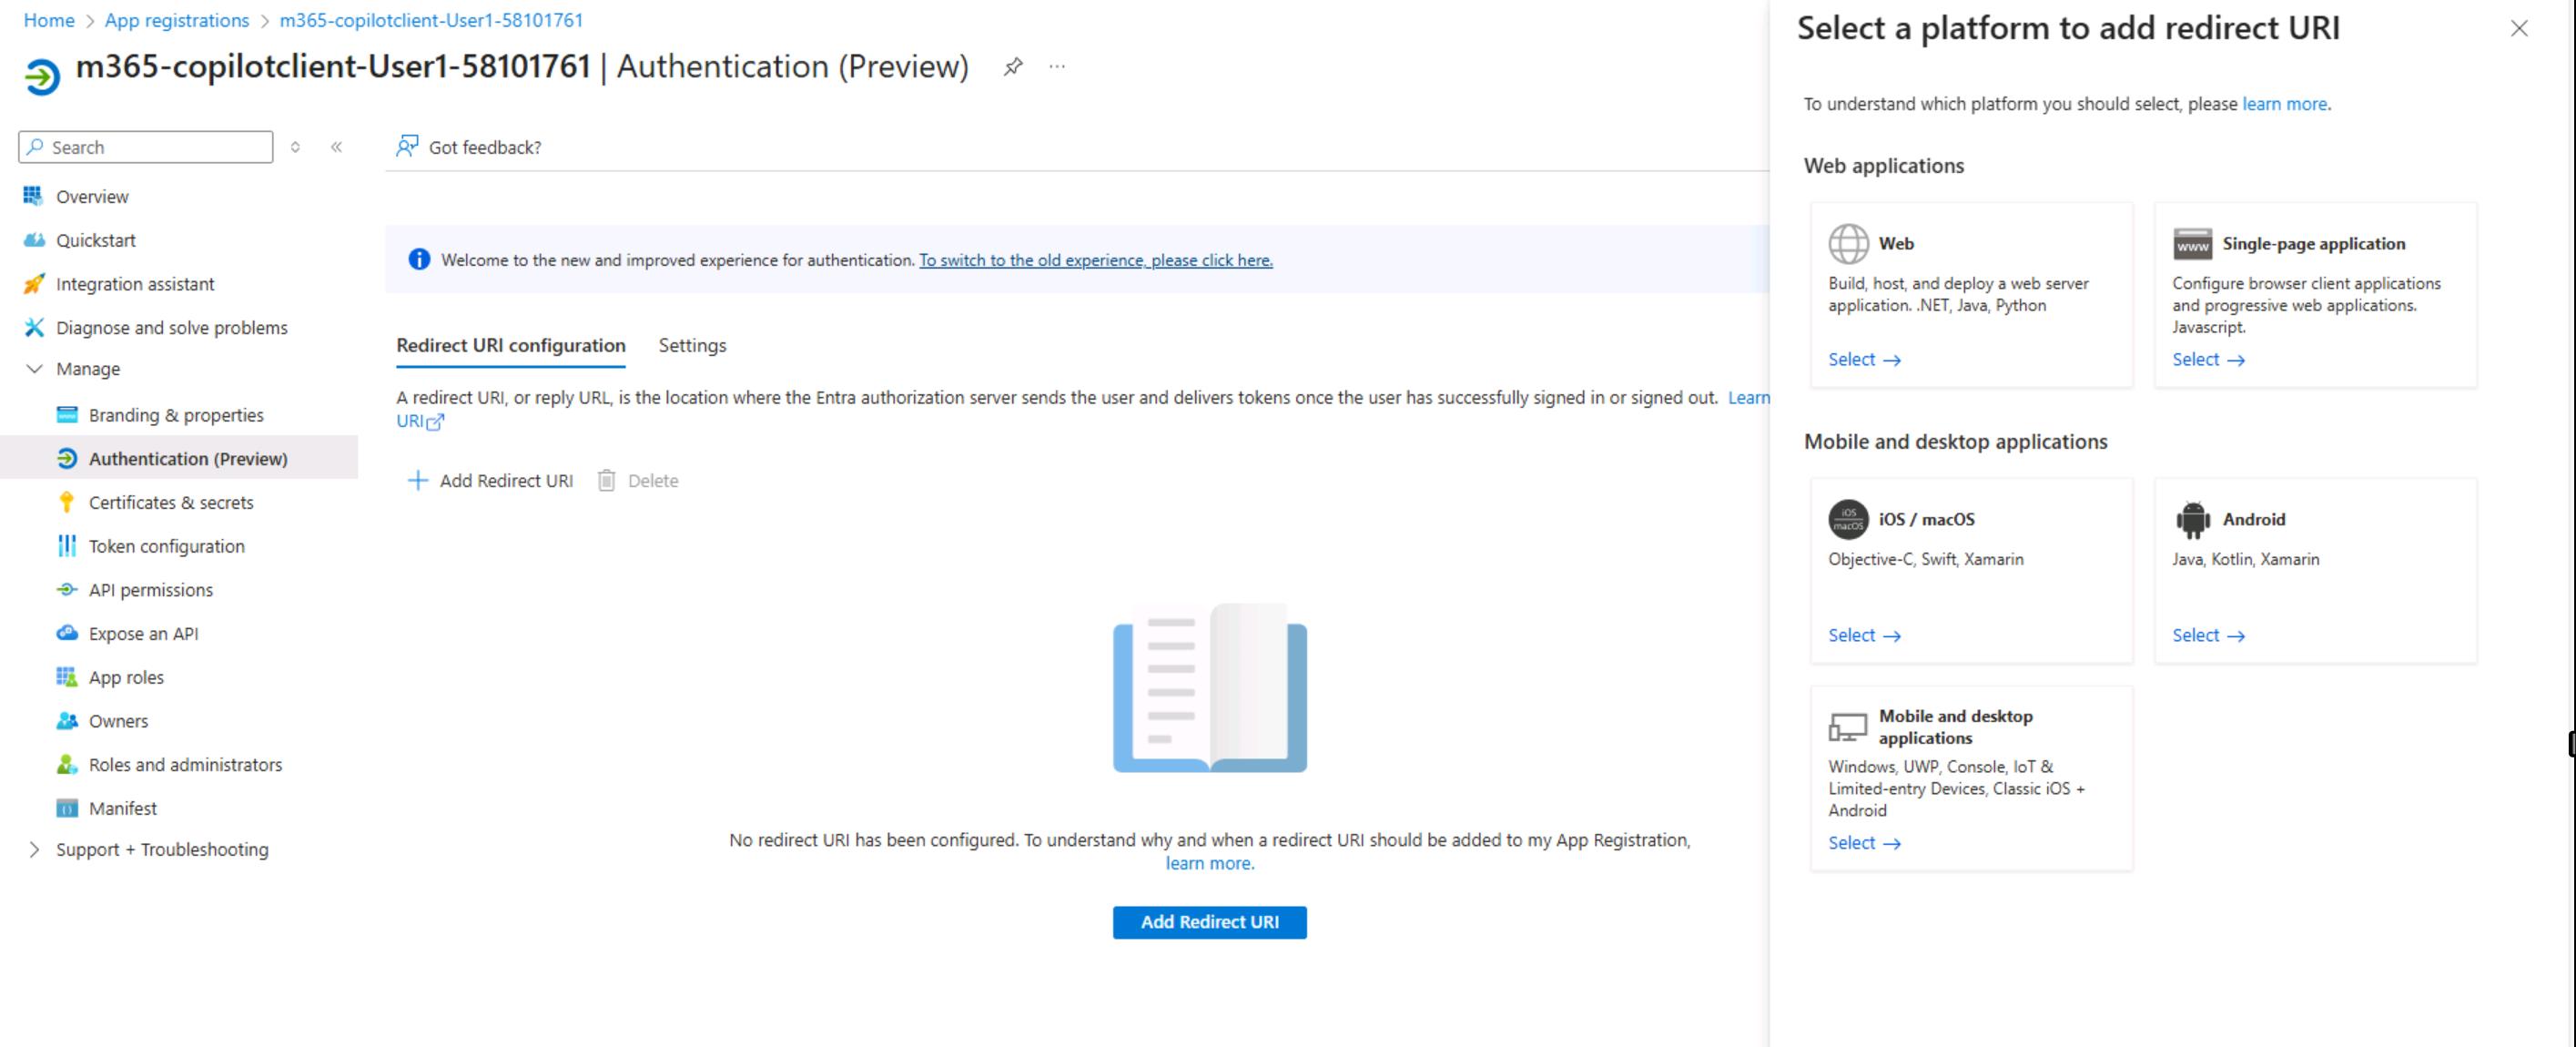The image size is (2576, 1047).
Task: Close the redirect URI platform panel
Action: pos(2518,29)
